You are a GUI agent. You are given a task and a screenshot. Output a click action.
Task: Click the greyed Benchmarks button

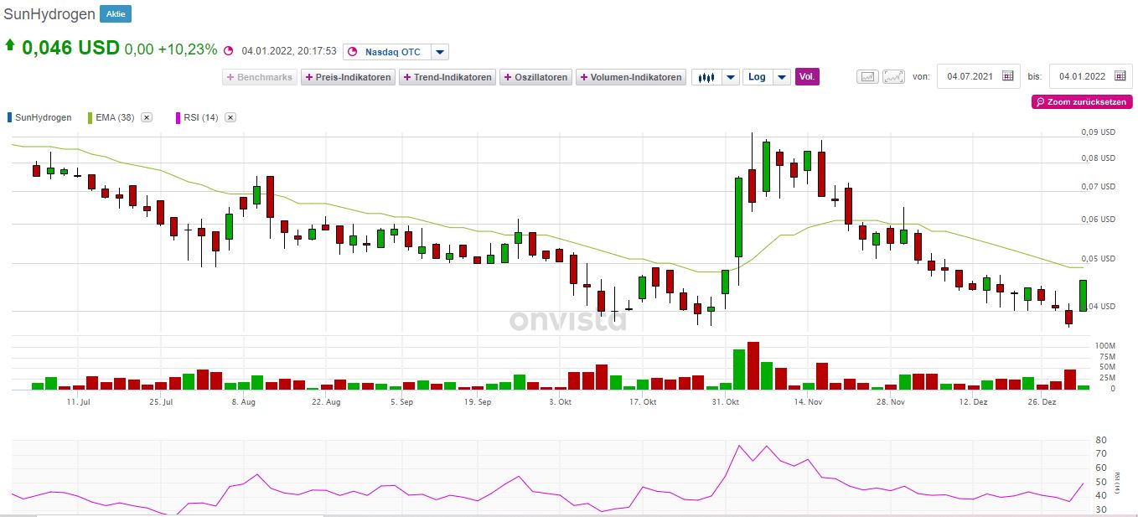(x=259, y=77)
